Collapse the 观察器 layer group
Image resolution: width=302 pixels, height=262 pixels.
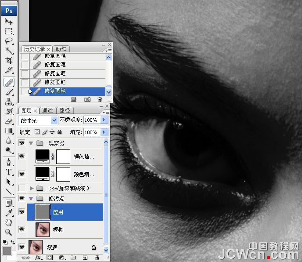click(31, 143)
